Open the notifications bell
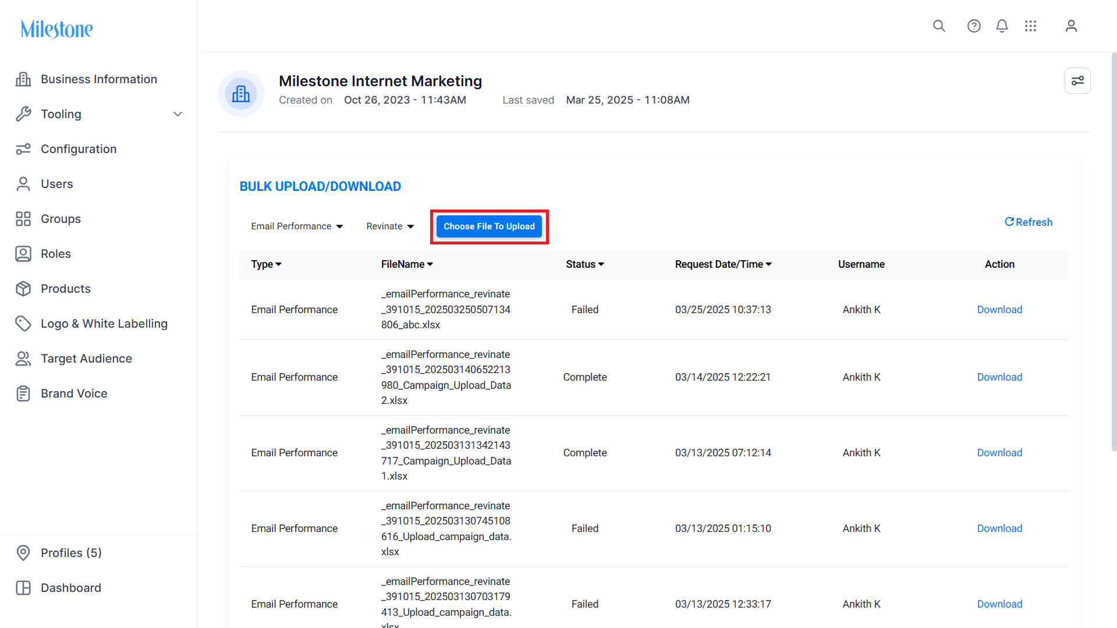The height and width of the screenshot is (628, 1117). coord(1002,26)
